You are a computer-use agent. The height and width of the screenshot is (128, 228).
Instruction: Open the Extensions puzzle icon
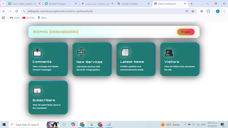[x=208, y=11]
